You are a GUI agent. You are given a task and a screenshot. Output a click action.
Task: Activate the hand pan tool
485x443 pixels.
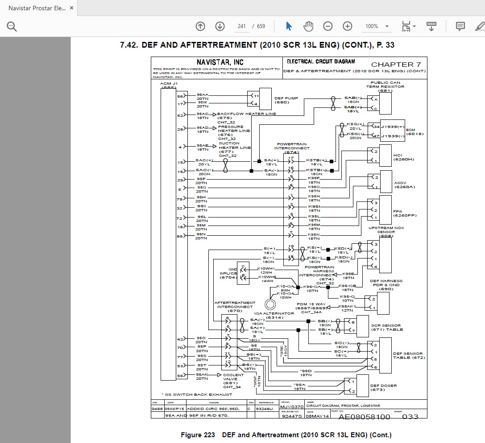pyautogui.click(x=308, y=26)
